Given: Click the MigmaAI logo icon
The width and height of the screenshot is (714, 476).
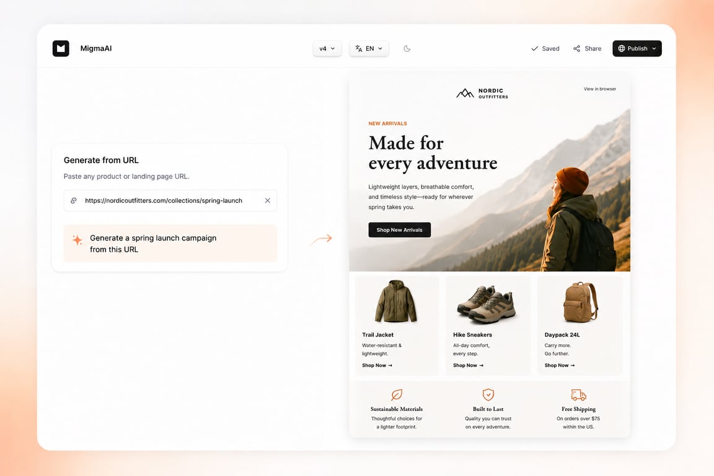Looking at the screenshot, I should click(61, 48).
